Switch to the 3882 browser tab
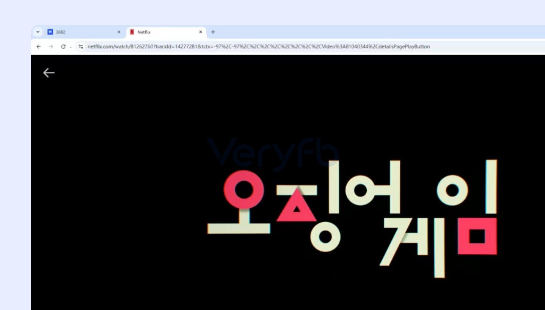Viewport: 545px width, 310px height. coord(84,32)
